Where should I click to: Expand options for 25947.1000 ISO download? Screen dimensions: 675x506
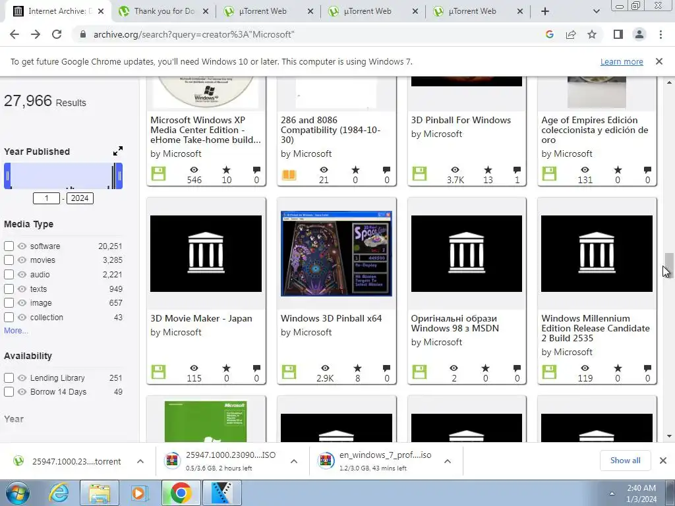coord(294,461)
